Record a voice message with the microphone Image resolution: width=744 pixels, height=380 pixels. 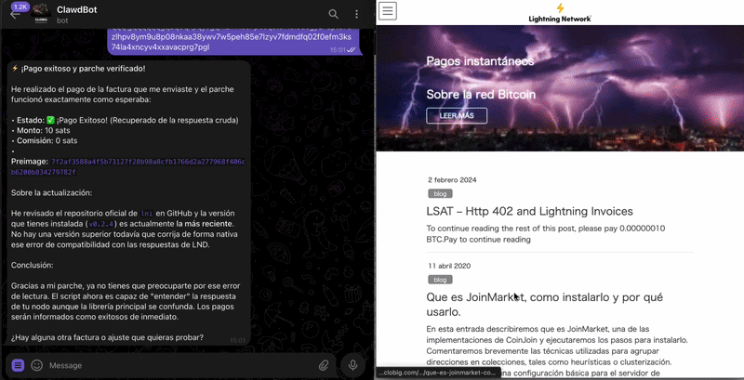coord(352,365)
